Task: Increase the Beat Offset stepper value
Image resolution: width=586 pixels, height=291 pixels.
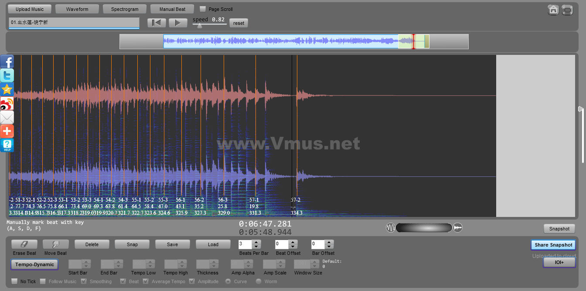Action: 293,242
